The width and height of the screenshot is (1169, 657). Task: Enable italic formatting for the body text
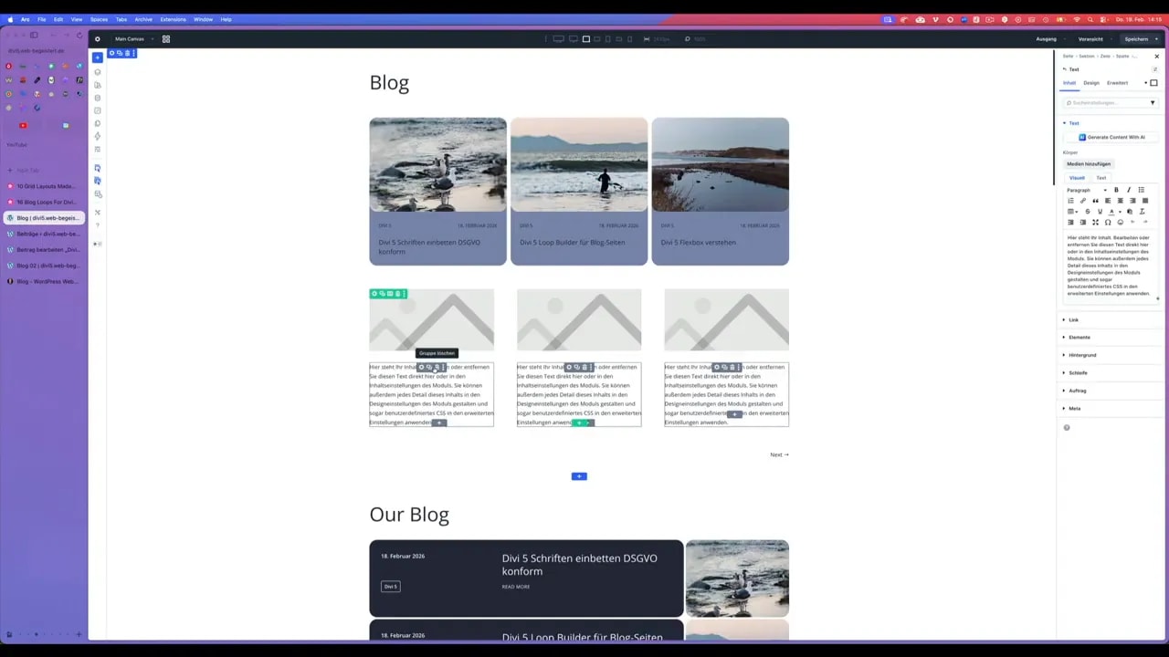coord(1129,190)
